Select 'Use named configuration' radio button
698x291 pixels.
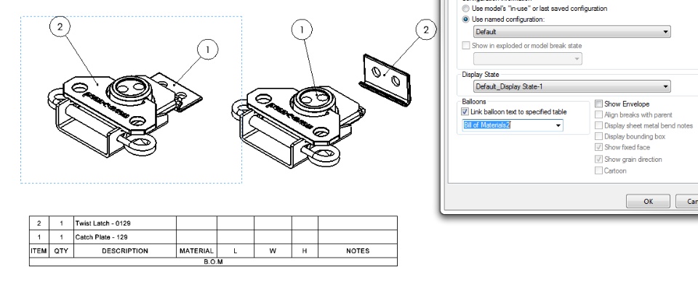click(x=465, y=20)
